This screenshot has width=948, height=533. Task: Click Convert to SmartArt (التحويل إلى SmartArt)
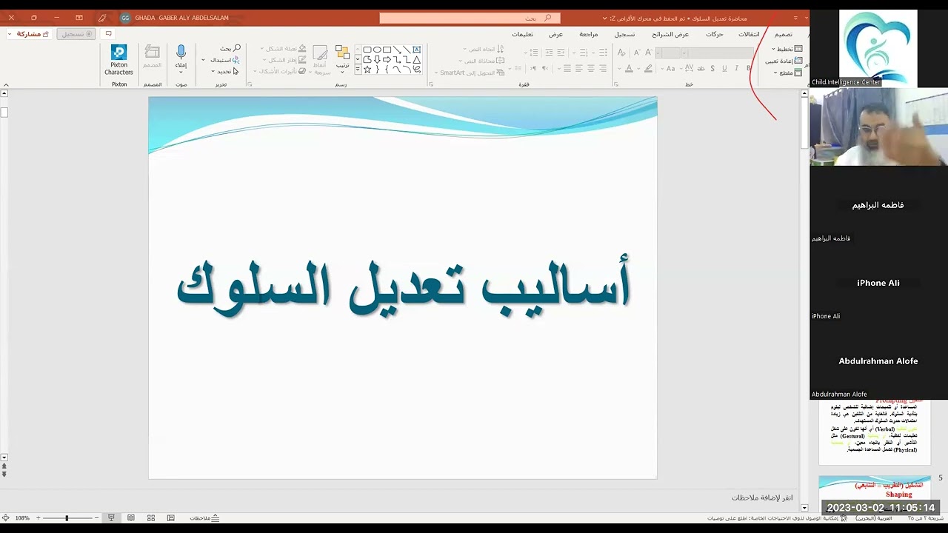click(x=469, y=73)
